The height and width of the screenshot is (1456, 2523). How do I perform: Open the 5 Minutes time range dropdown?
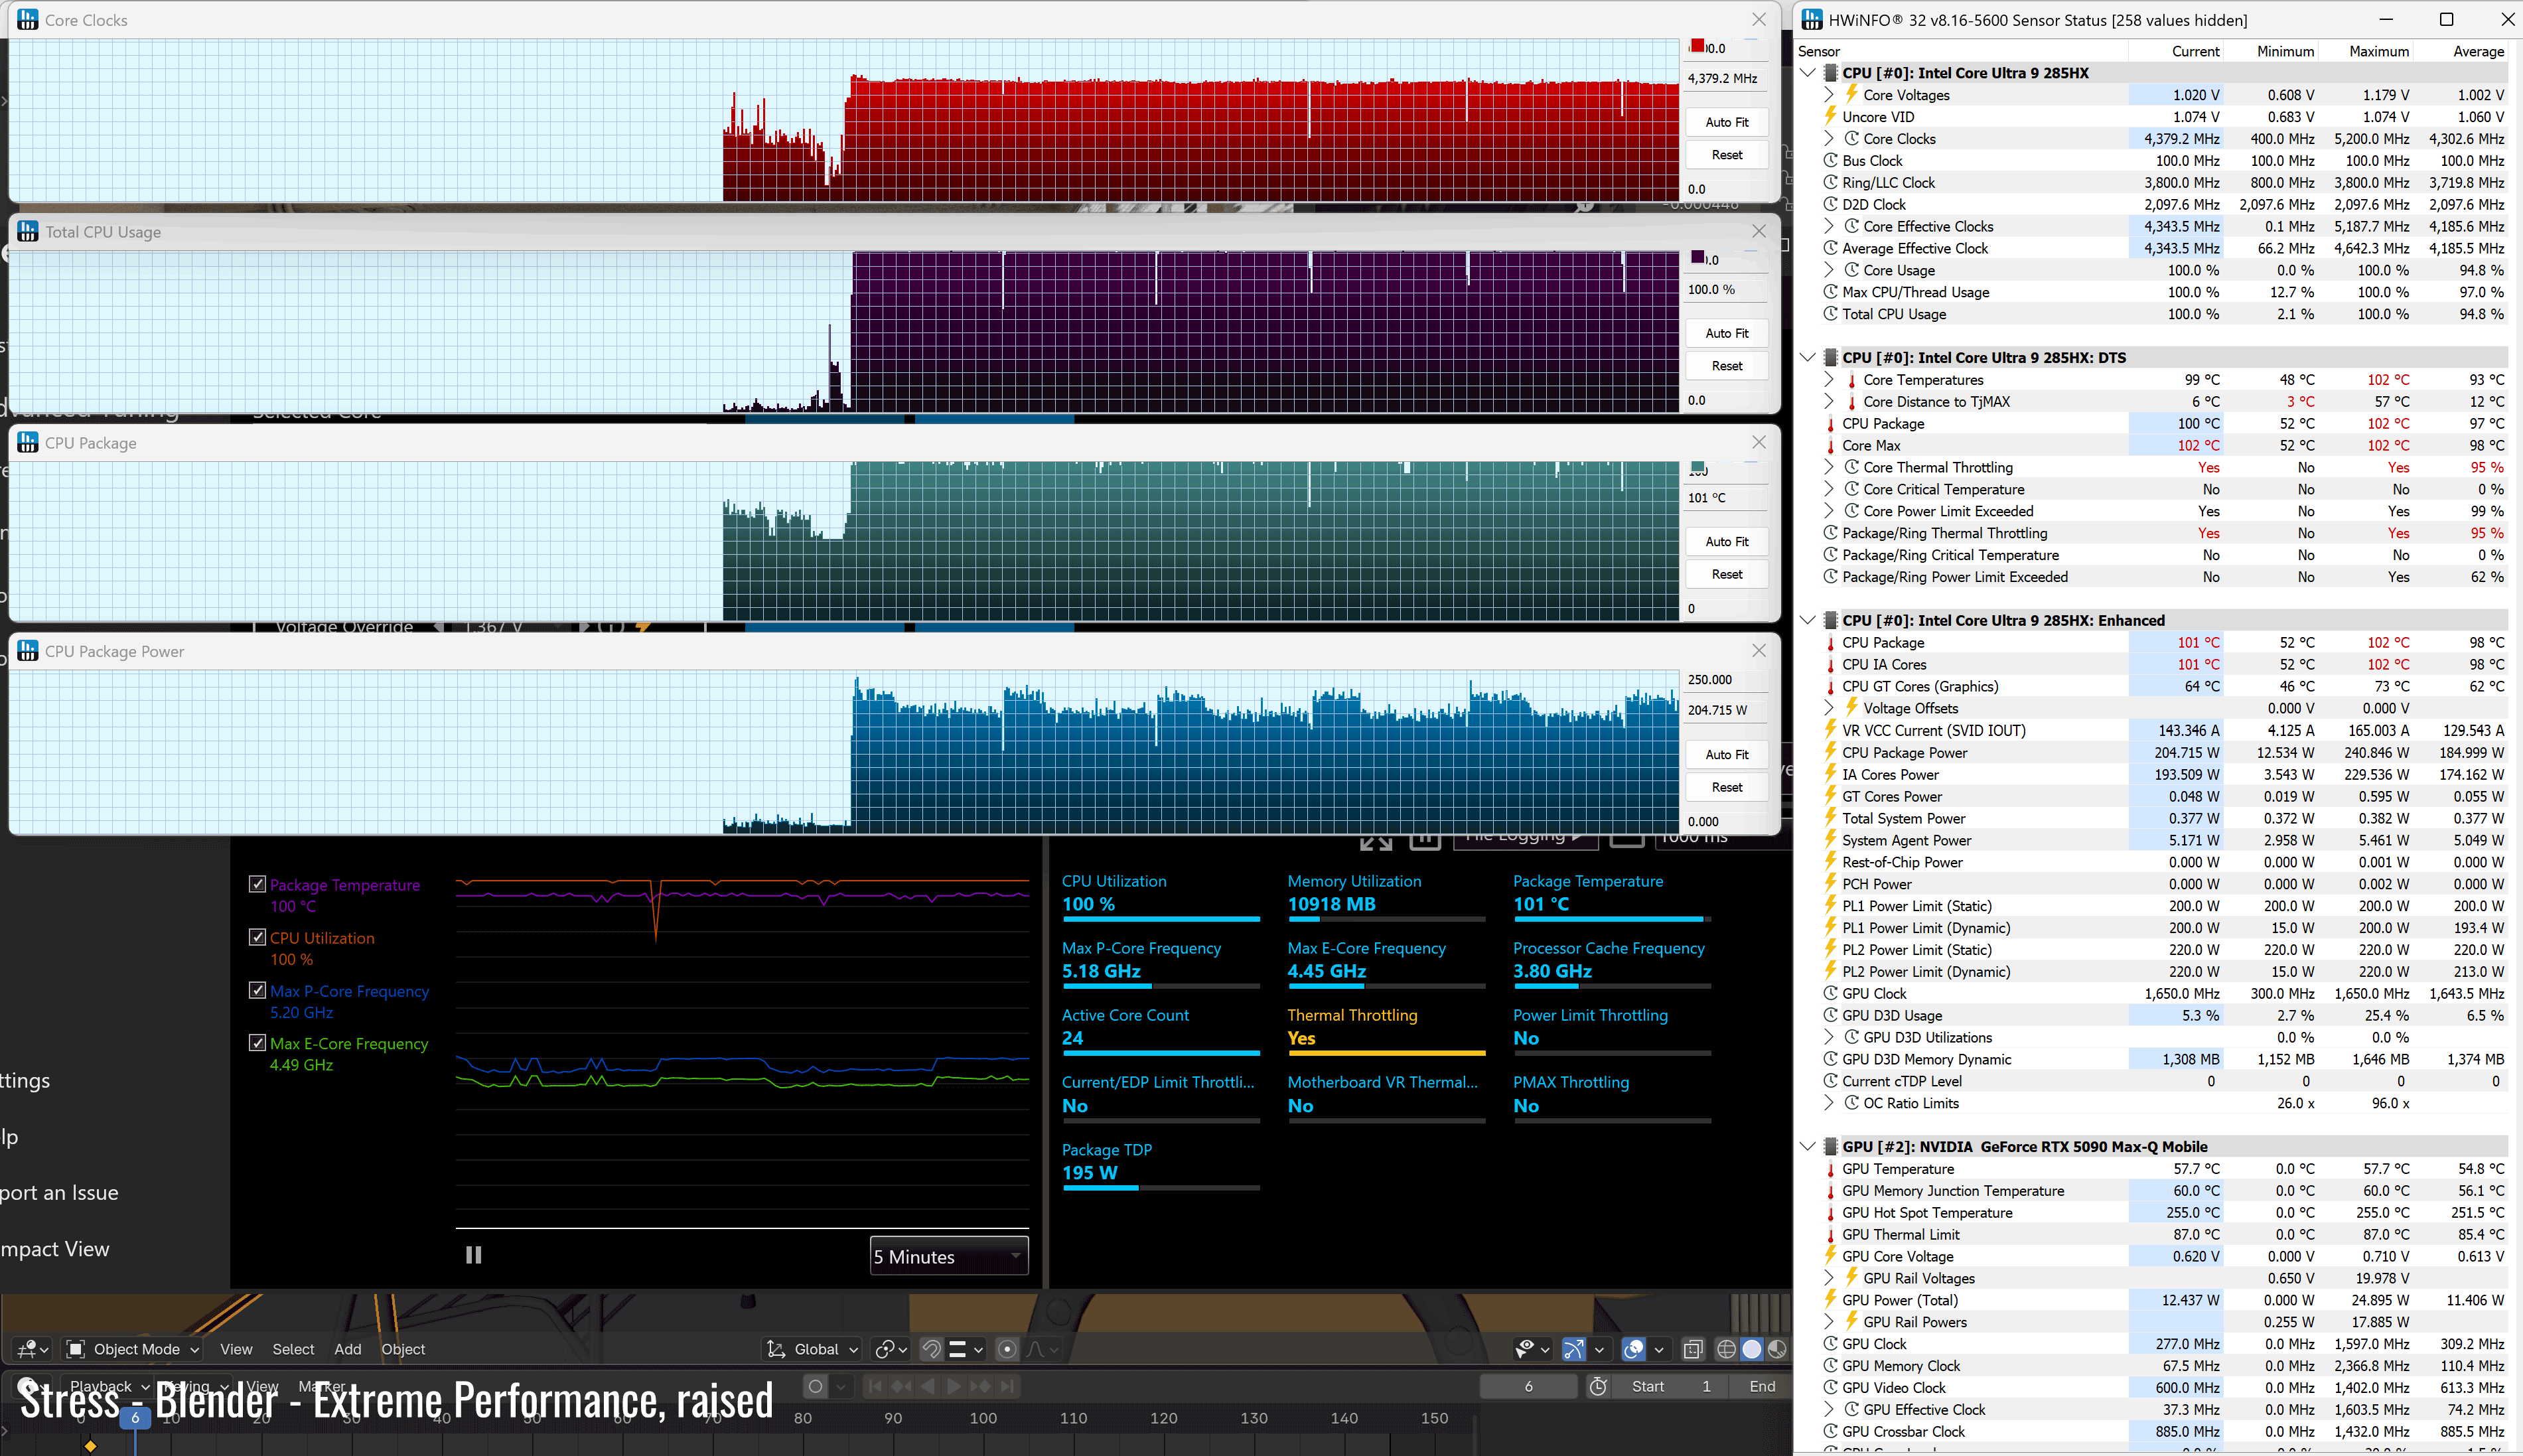coord(949,1256)
